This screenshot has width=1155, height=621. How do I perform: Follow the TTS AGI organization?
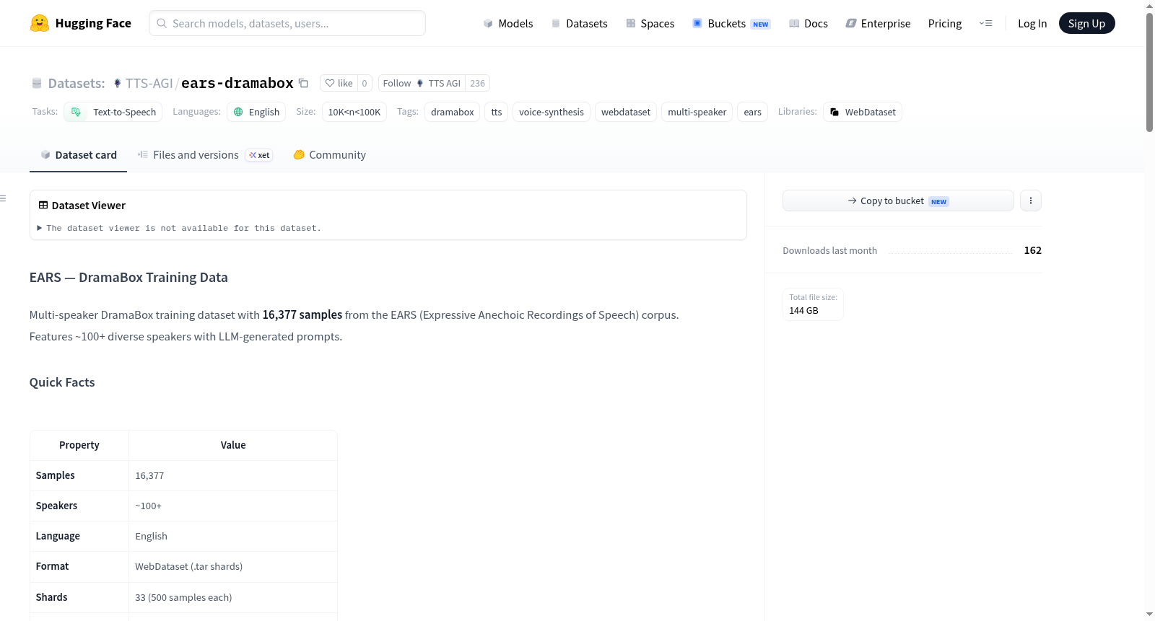(x=422, y=84)
